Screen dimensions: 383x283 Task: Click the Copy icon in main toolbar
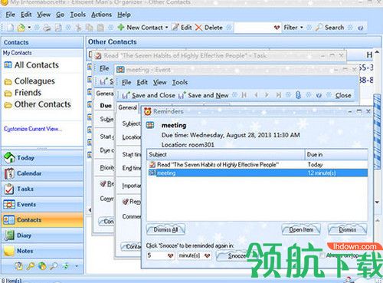coord(89,28)
